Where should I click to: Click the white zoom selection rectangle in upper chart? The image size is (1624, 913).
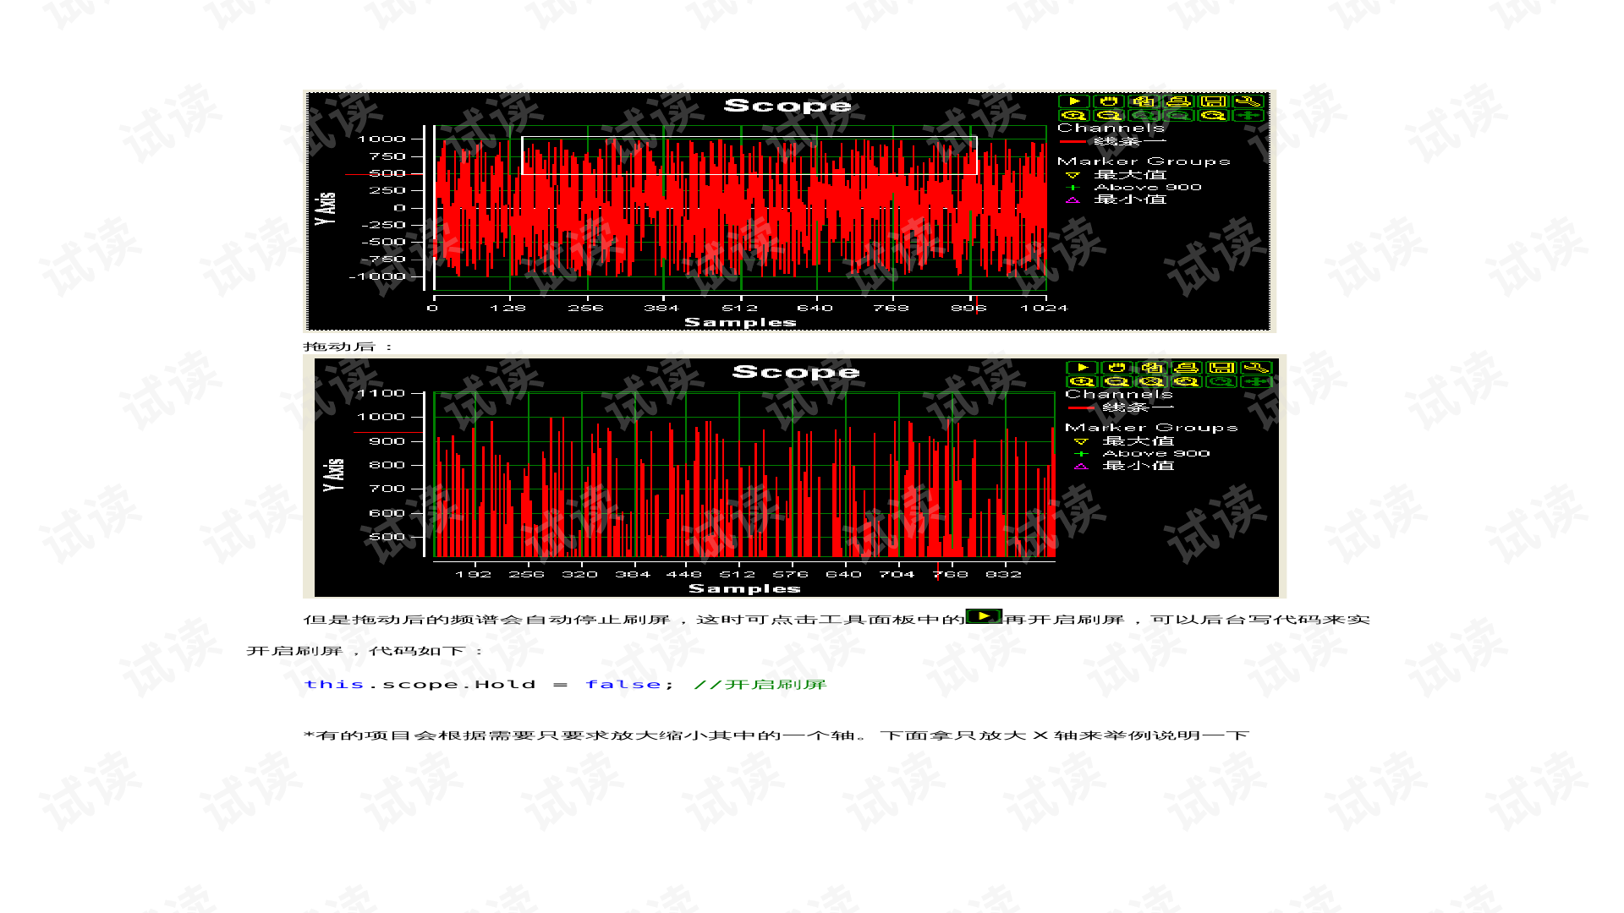point(749,156)
